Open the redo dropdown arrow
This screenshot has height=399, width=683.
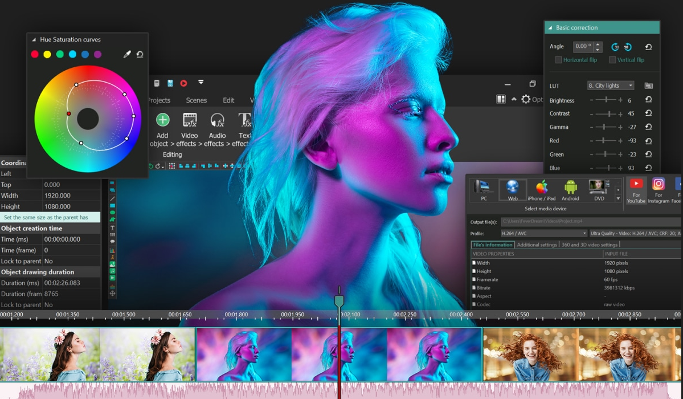coord(162,166)
